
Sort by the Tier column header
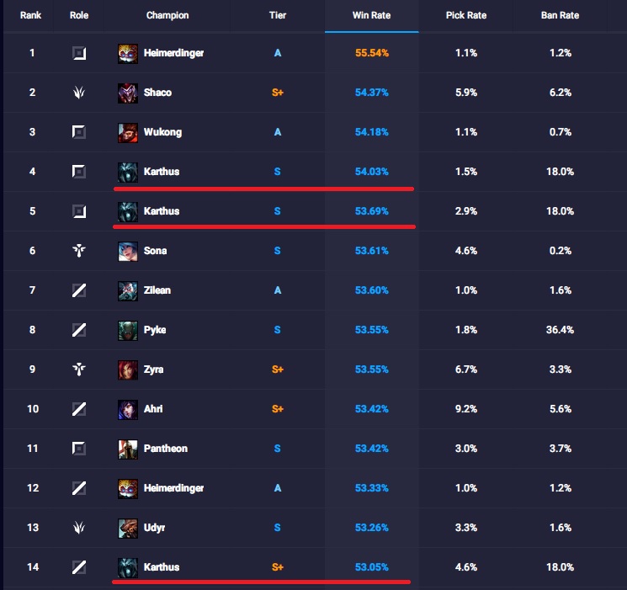[x=278, y=15]
